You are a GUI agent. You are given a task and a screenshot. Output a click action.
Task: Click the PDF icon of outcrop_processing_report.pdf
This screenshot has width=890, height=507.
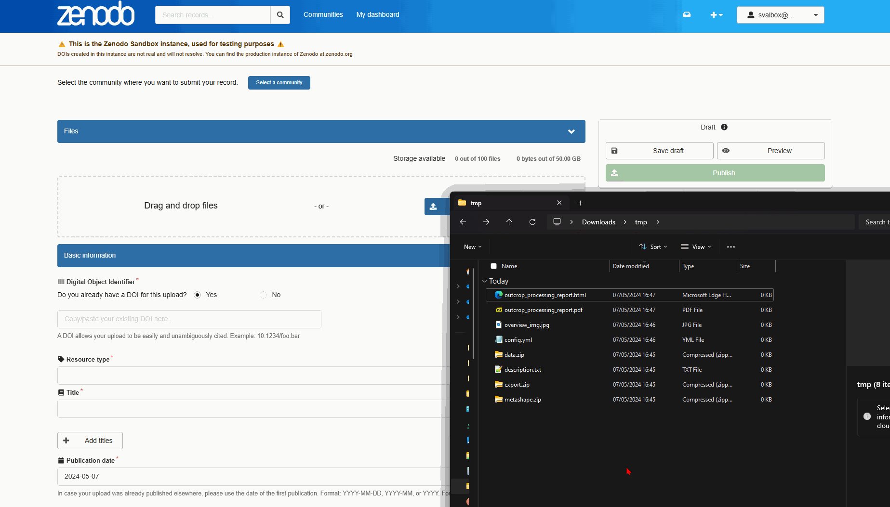(x=499, y=310)
